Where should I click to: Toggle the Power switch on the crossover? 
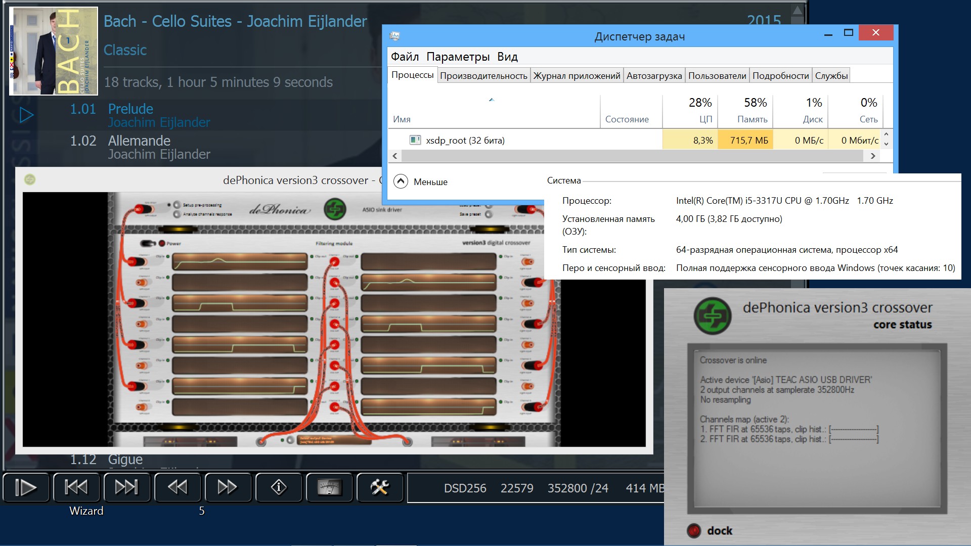pos(148,243)
